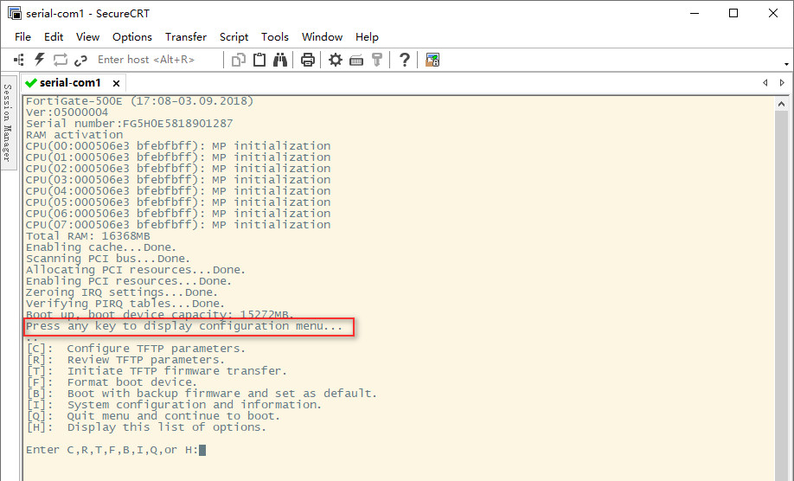Click '[I]: System configuration and information.' line

click(x=174, y=405)
